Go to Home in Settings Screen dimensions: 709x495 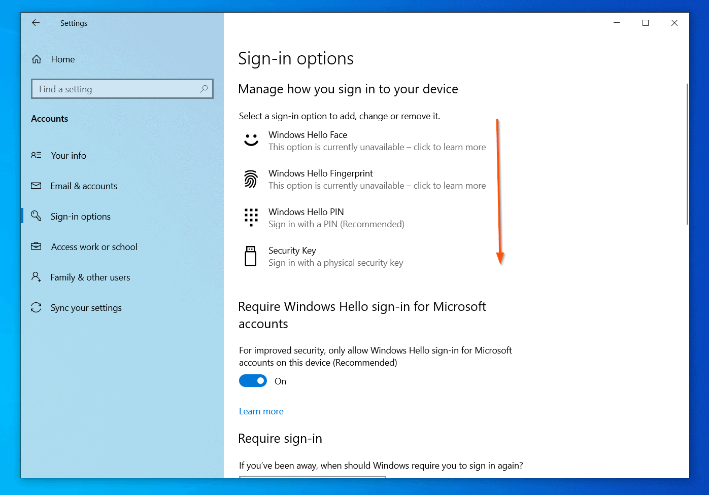point(63,59)
